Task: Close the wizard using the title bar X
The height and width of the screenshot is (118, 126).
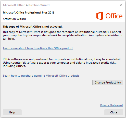Action: (121, 5)
